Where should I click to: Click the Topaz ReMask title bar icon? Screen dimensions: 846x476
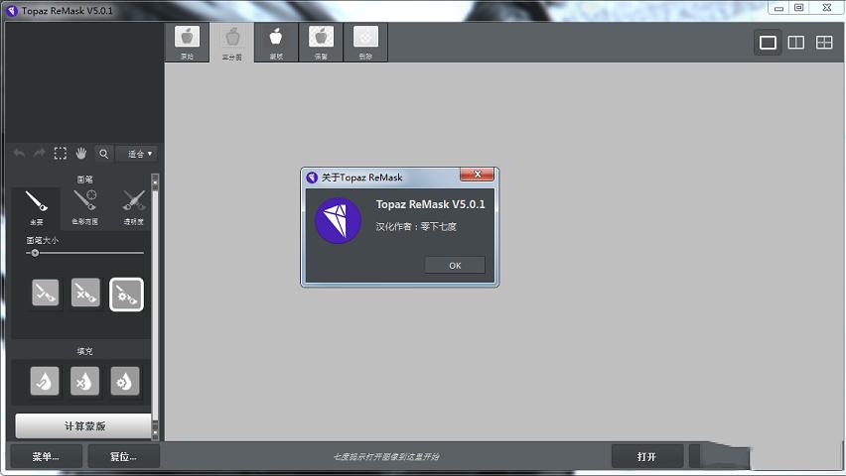[x=12, y=11]
